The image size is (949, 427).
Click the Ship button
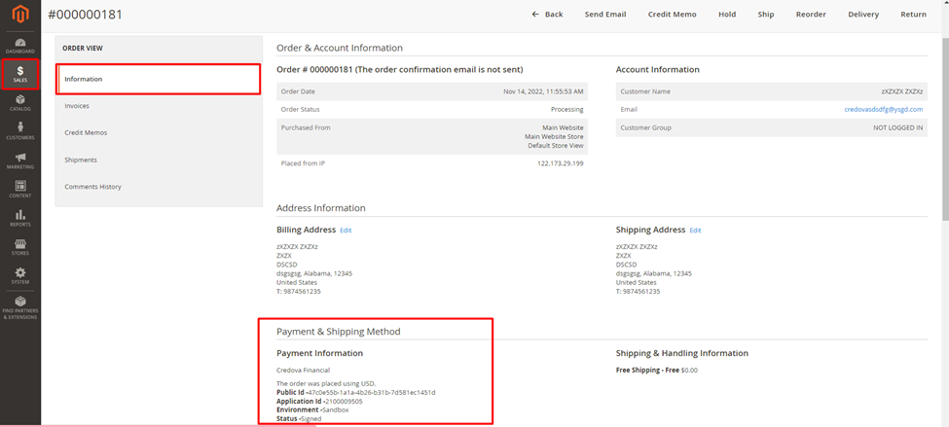[x=766, y=15]
